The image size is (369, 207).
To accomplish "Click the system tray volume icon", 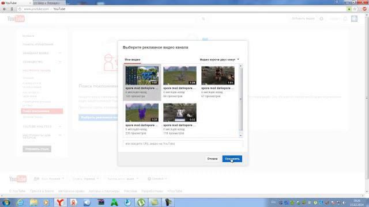I will [344, 202].
